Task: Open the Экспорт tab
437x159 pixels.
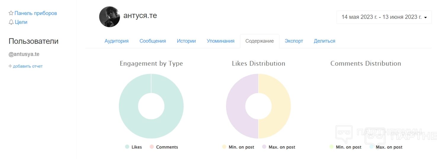Action: [294, 41]
